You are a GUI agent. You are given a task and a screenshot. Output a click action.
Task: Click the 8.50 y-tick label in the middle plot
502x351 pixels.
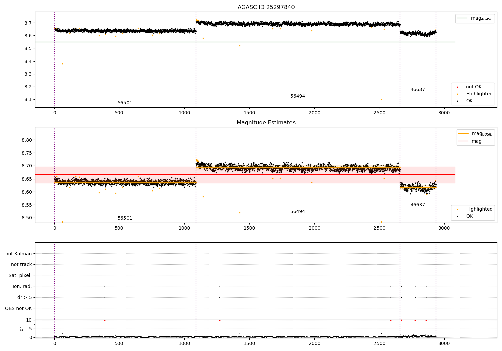(x=27, y=218)
